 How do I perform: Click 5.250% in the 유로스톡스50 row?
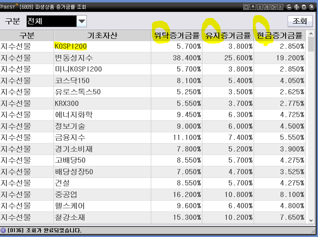[x=189, y=92]
